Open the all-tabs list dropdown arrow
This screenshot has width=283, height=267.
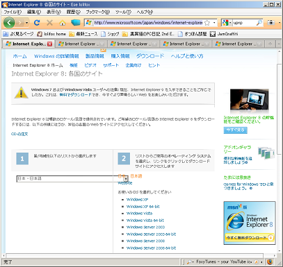click(x=279, y=44)
